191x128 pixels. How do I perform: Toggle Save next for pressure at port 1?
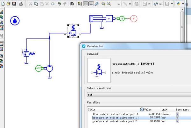(177, 118)
